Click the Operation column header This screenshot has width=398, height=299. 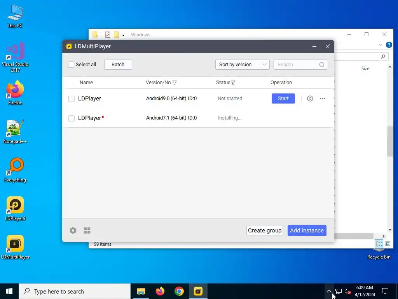click(281, 83)
